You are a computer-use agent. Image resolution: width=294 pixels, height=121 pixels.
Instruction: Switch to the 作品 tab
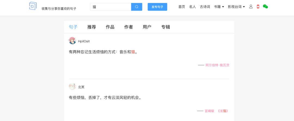coord(110,27)
